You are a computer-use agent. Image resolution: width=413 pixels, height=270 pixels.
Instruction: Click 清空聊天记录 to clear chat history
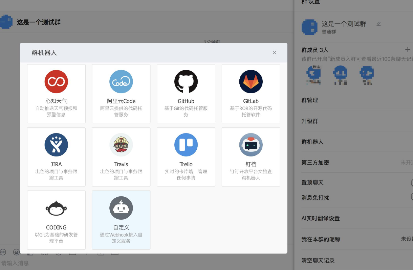[x=318, y=261]
